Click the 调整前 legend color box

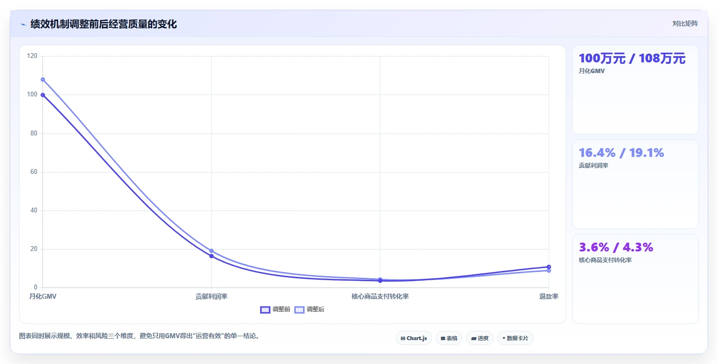pyautogui.click(x=265, y=309)
